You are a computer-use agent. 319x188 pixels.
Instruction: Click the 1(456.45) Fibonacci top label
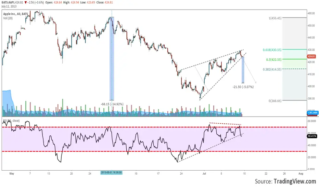pos(275,18)
